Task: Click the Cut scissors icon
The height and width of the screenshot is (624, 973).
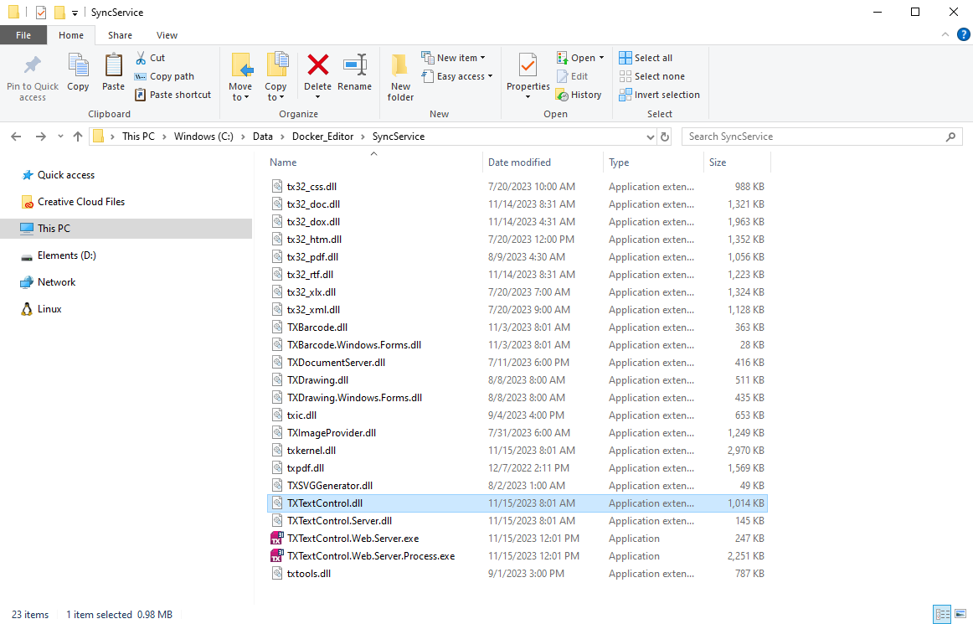Action: point(141,58)
